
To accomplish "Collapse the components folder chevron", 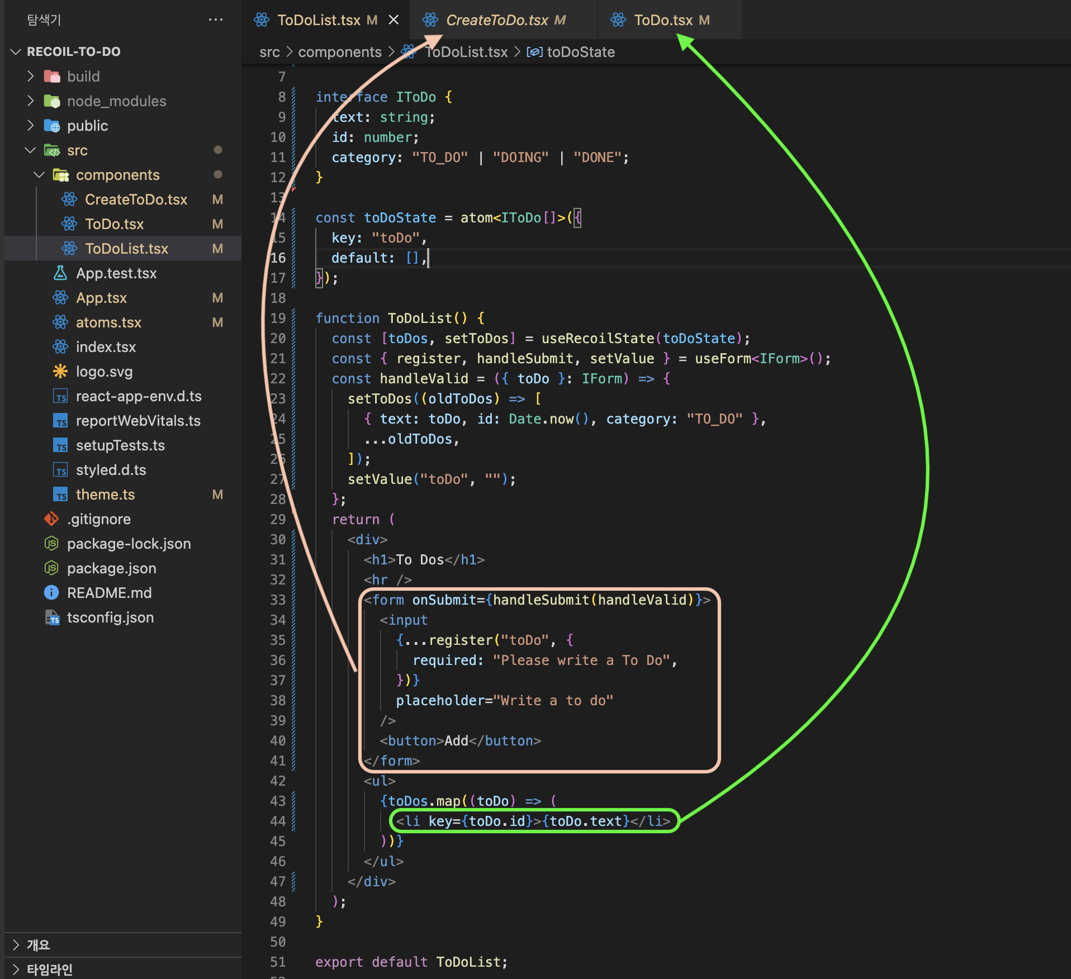I will [39, 174].
